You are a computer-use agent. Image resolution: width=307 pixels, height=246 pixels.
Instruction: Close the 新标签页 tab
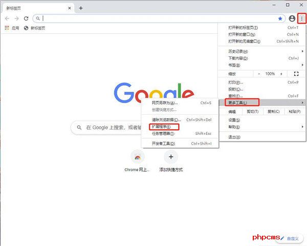(70, 8)
